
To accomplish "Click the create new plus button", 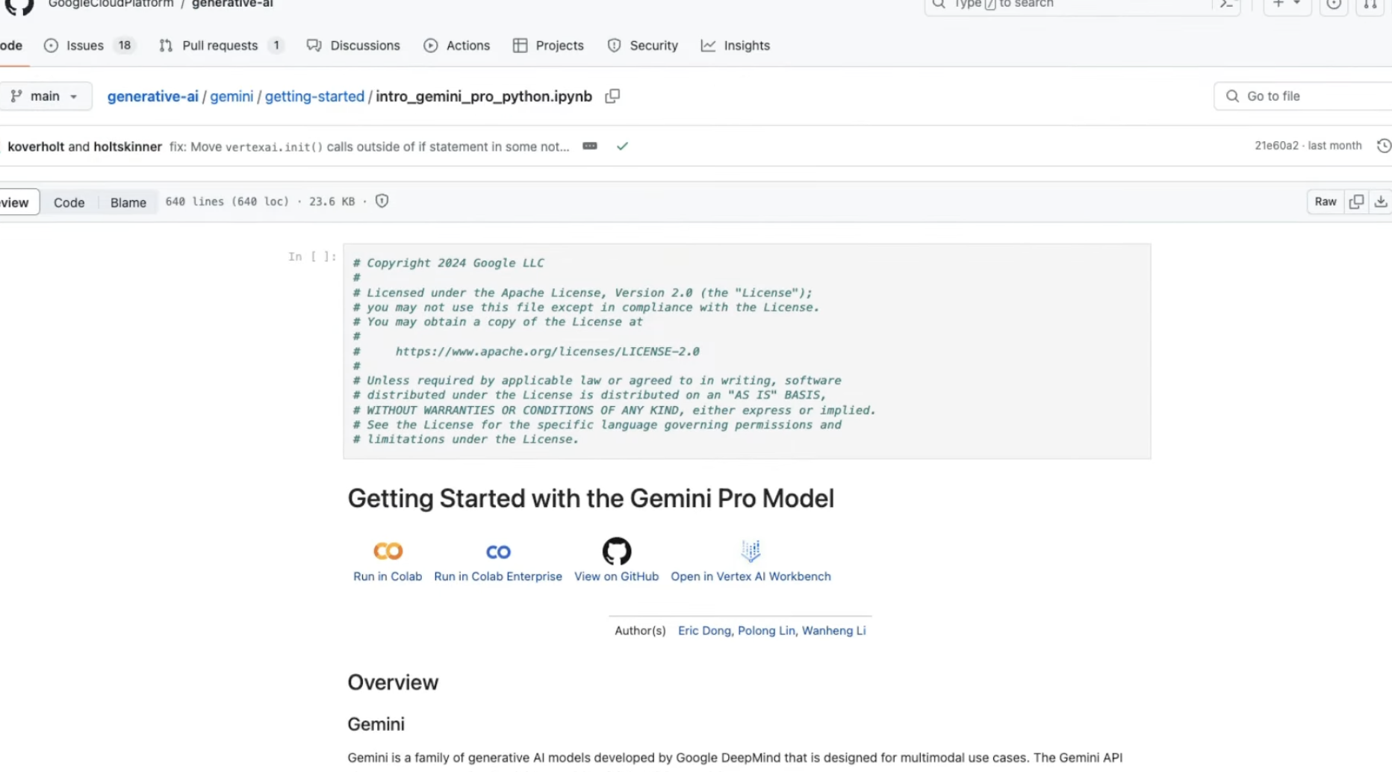I will [1278, 4].
